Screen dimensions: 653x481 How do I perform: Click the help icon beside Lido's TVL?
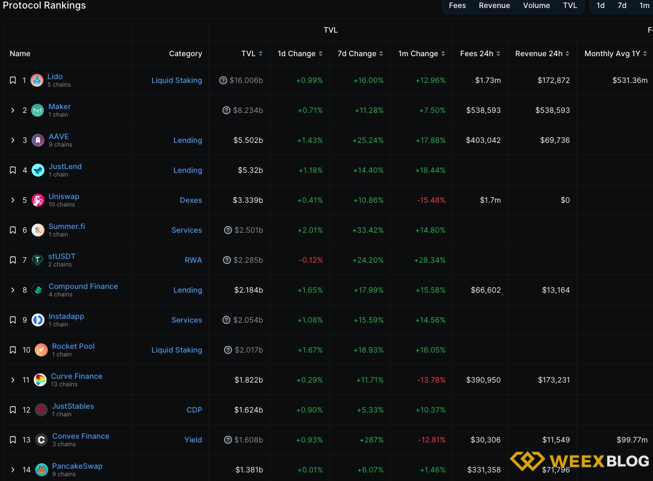223,80
